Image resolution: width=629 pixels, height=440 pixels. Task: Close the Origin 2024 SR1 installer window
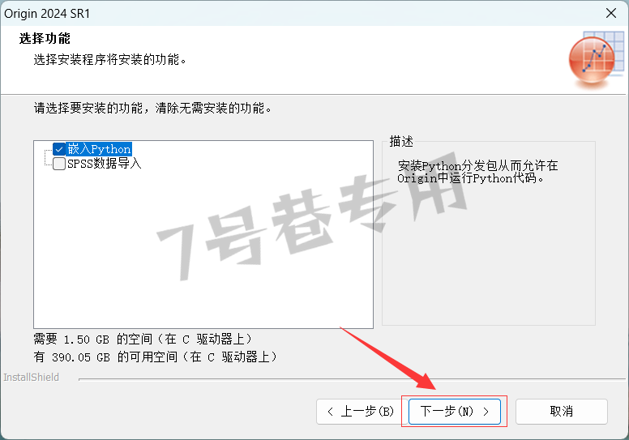(x=611, y=13)
